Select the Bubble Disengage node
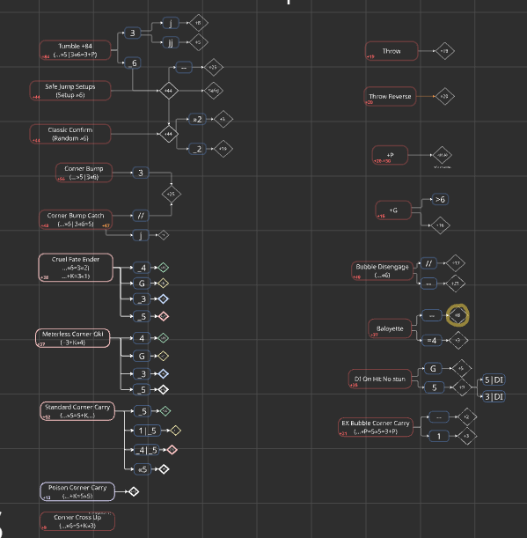 coord(383,270)
